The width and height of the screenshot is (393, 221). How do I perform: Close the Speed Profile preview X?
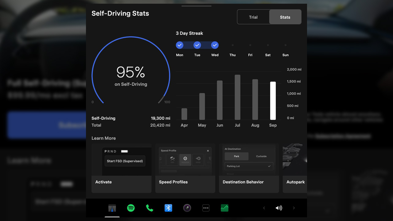coord(208,151)
